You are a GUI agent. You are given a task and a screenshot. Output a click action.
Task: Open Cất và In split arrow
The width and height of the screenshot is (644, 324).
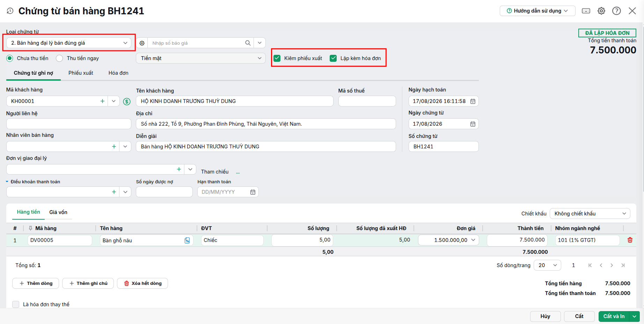(635, 316)
